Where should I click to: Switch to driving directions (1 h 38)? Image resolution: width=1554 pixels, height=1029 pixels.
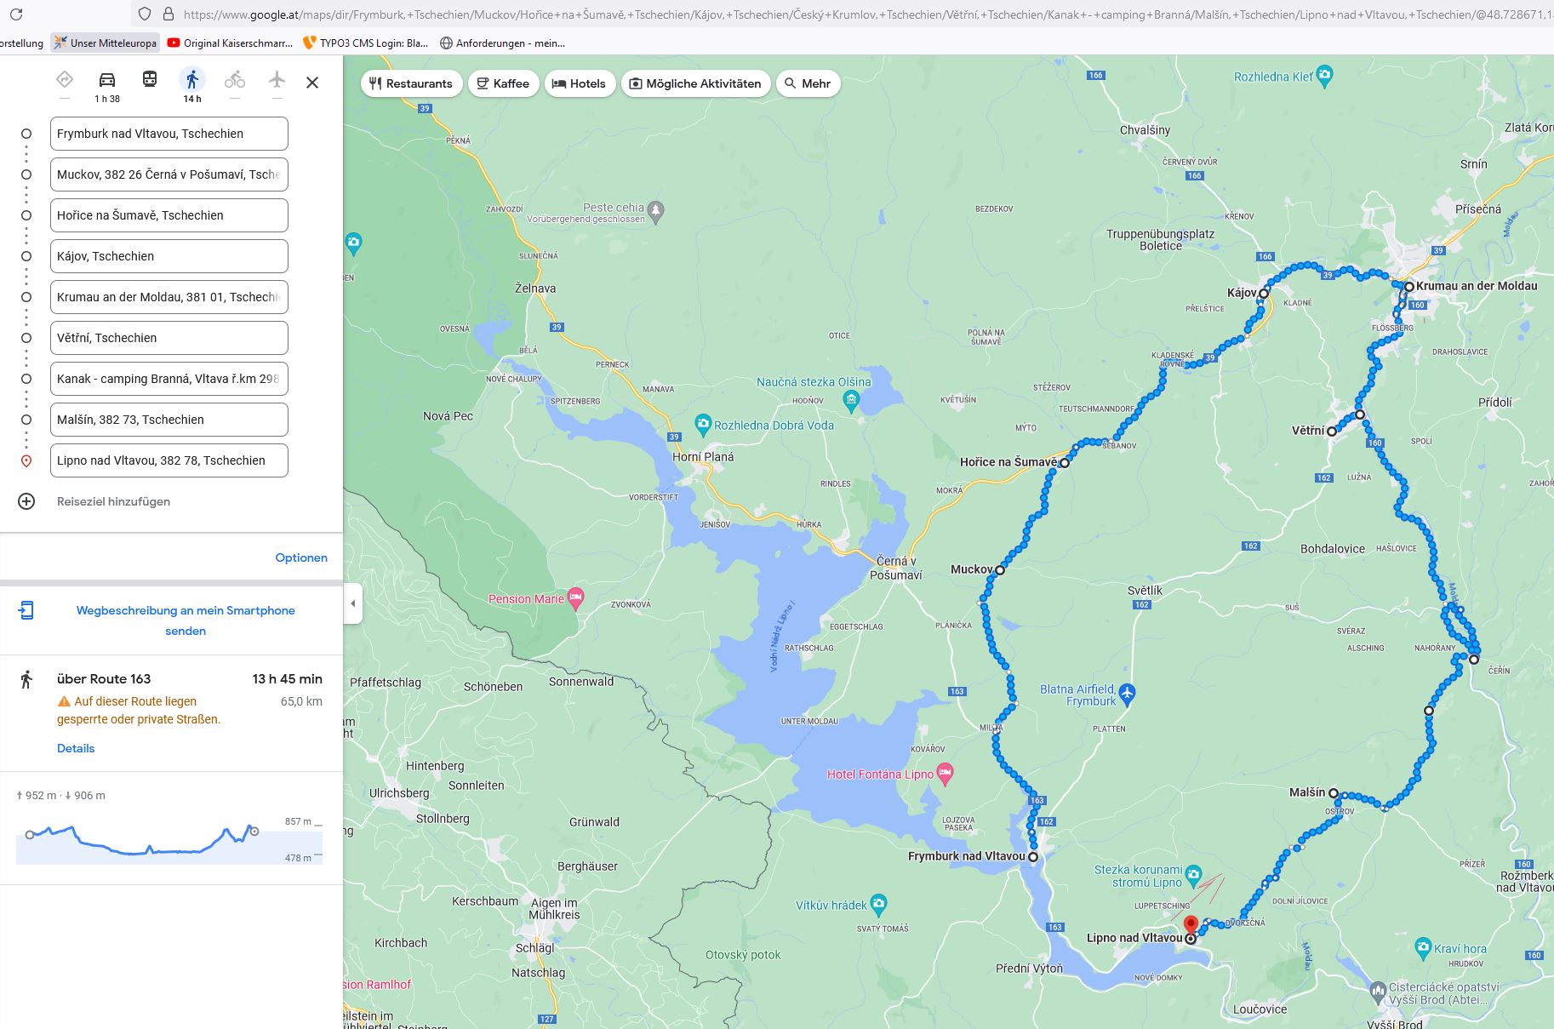tap(107, 86)
